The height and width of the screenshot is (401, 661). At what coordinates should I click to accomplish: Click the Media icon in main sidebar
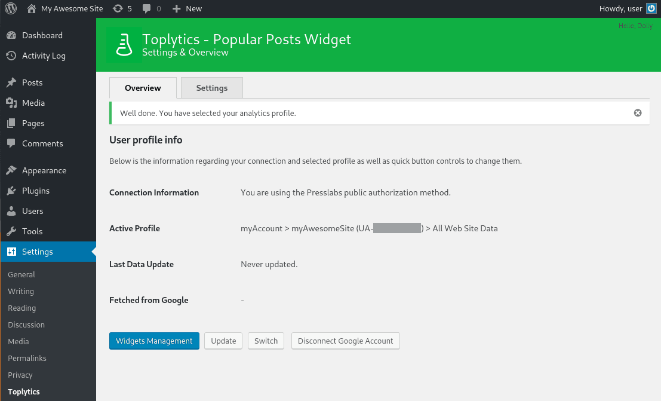point(11,103)
